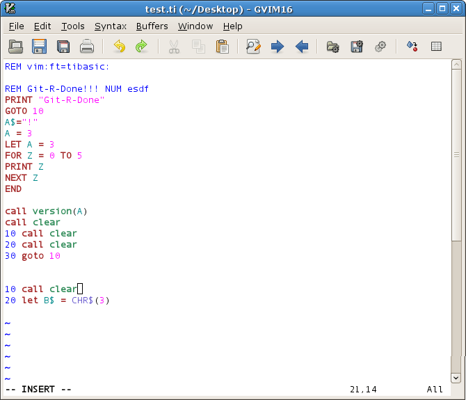Screen dimensions: 466x400
Task: Undo the last change with yellow arrow
Action: tap(120, 47)
